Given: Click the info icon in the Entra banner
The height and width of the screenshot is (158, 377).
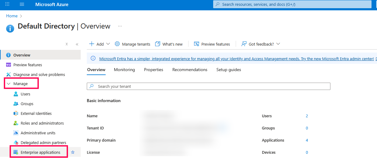Looking at the screenshot, I should [x=93, y=59].
